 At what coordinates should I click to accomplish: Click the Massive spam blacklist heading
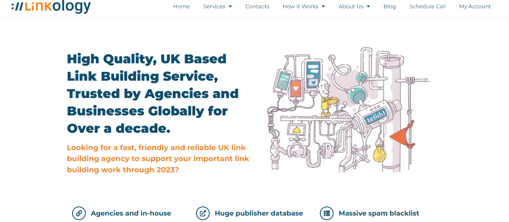(379, 214)
